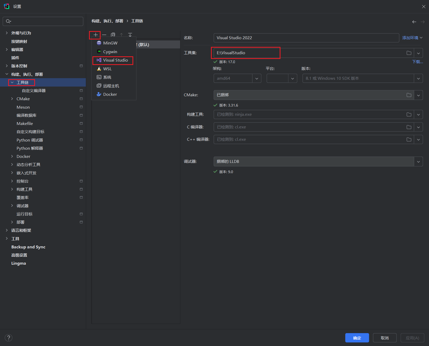Click the blue confirm button
Viewport: 429px width, 346px height.
(357, 338)
